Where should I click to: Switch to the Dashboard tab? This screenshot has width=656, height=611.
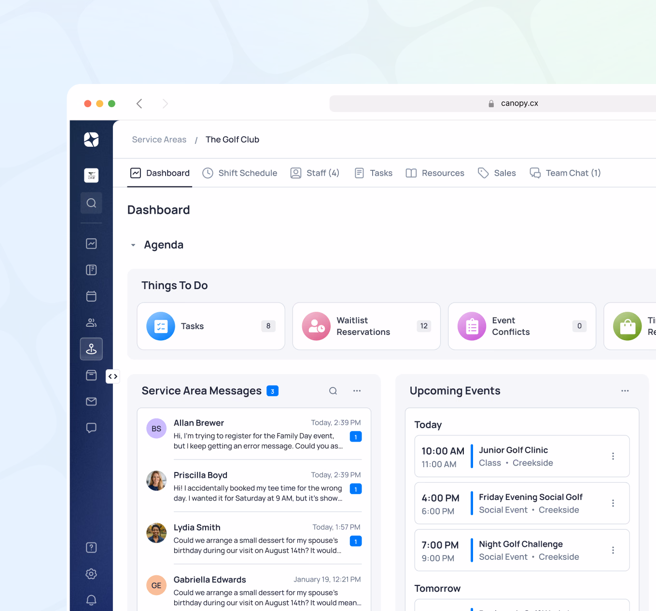coord(160,173)
